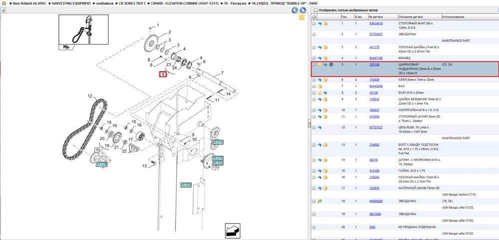The image size is (499, 240).
Task: Add part 84814918 using its plus icon
Action: tap(314, 24)
